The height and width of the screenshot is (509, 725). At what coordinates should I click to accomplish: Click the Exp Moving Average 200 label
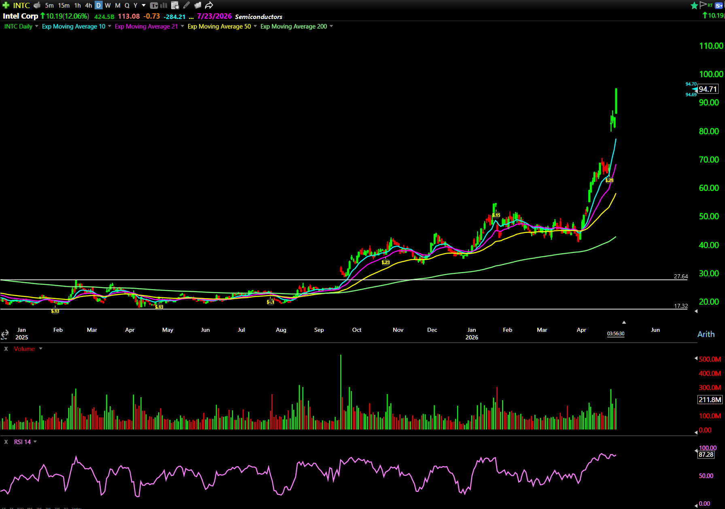click(x=293, y=26)
